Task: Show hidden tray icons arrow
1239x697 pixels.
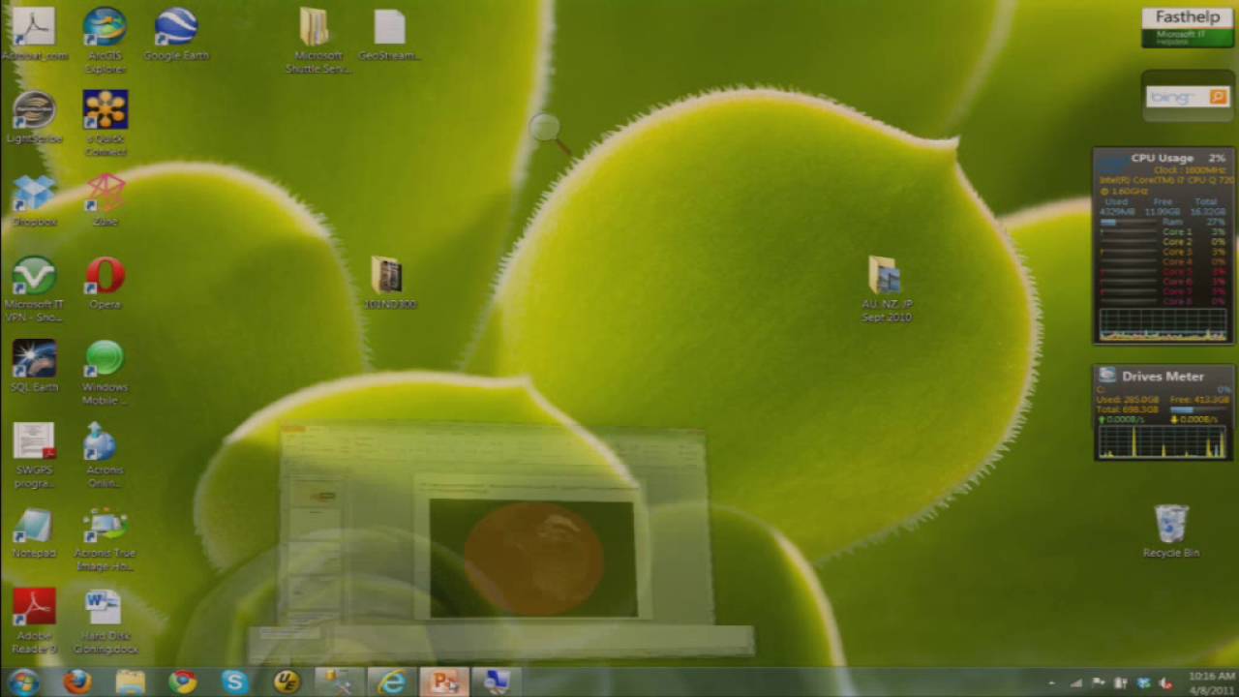Action: [1052, 683]
